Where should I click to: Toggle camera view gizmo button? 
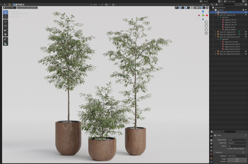(206, 30)
